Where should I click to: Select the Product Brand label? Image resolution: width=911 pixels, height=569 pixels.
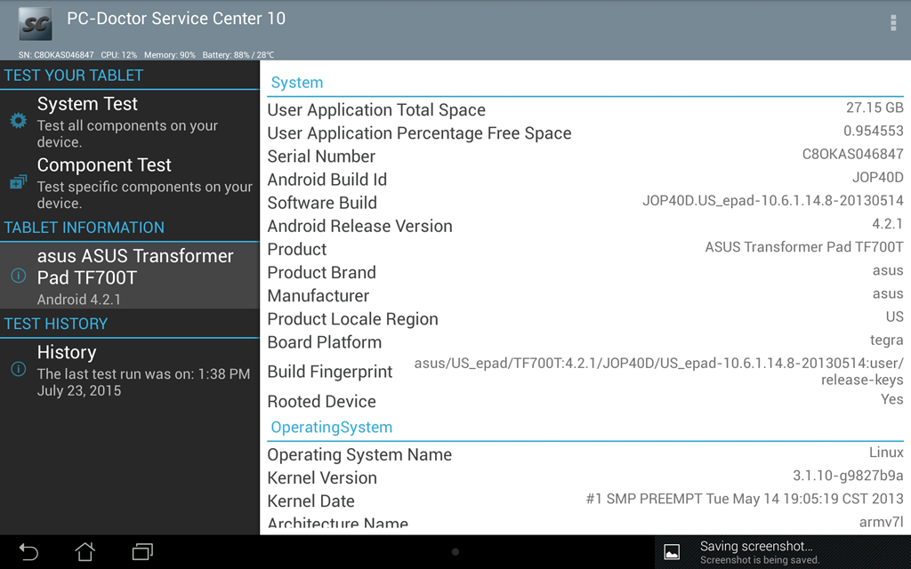322,273
